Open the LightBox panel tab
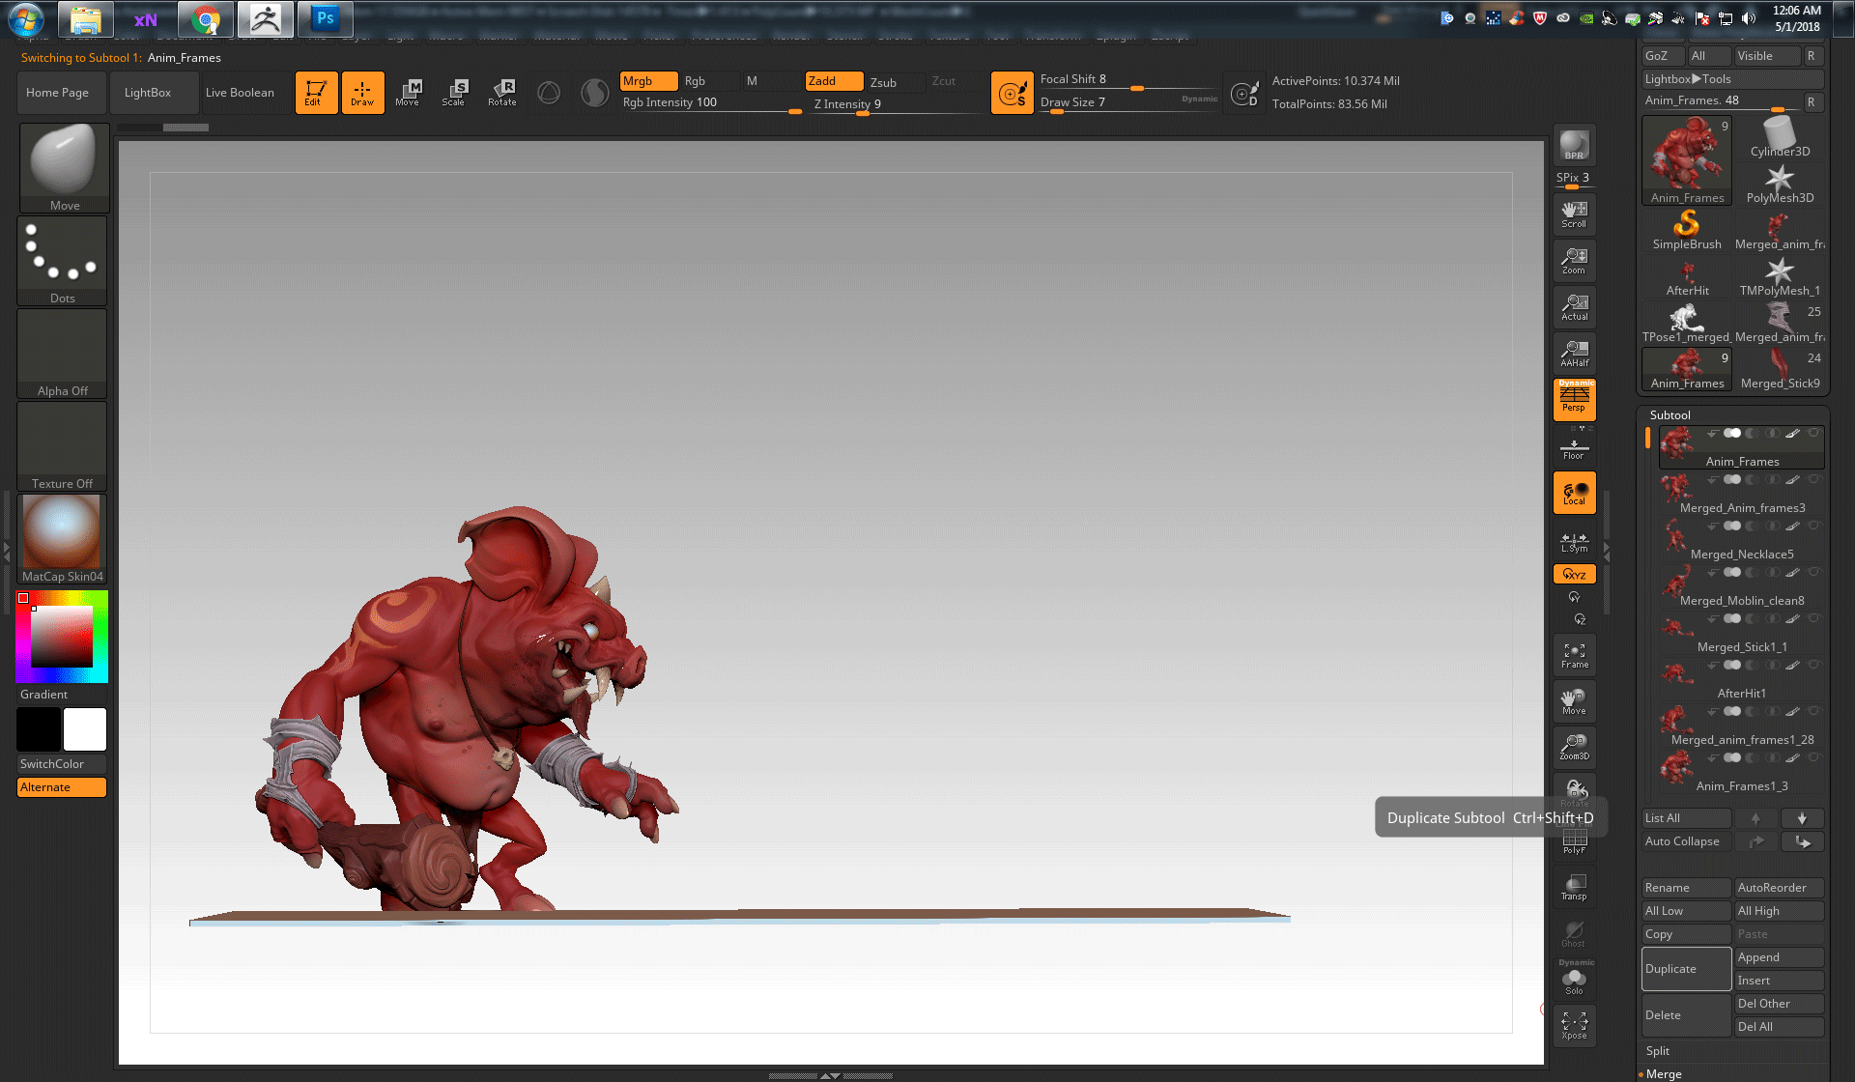The image size is (1855, 1082). 146,92
